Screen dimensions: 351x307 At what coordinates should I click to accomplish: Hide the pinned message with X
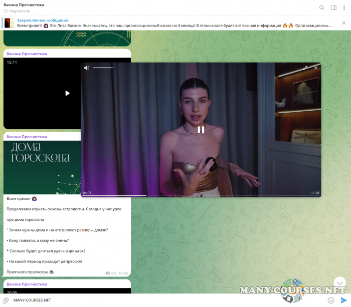click(344, 23)
